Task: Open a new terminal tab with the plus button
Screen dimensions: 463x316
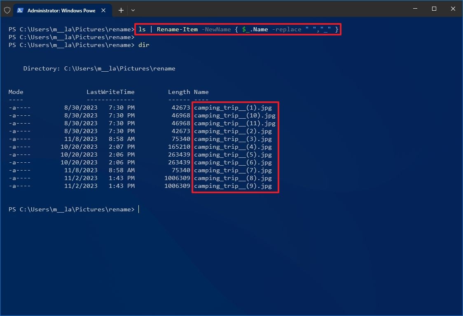Action: pos(121,10)
